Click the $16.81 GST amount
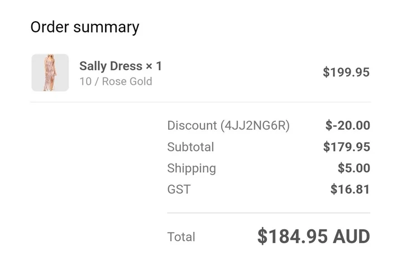The image size is (402, 272). pyautogui.click(x=350, y=190)
